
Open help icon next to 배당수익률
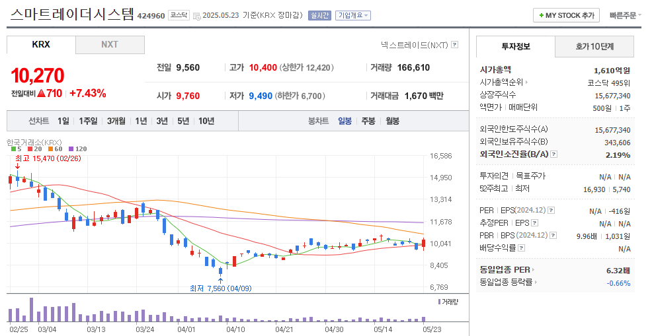pos(522,248)
